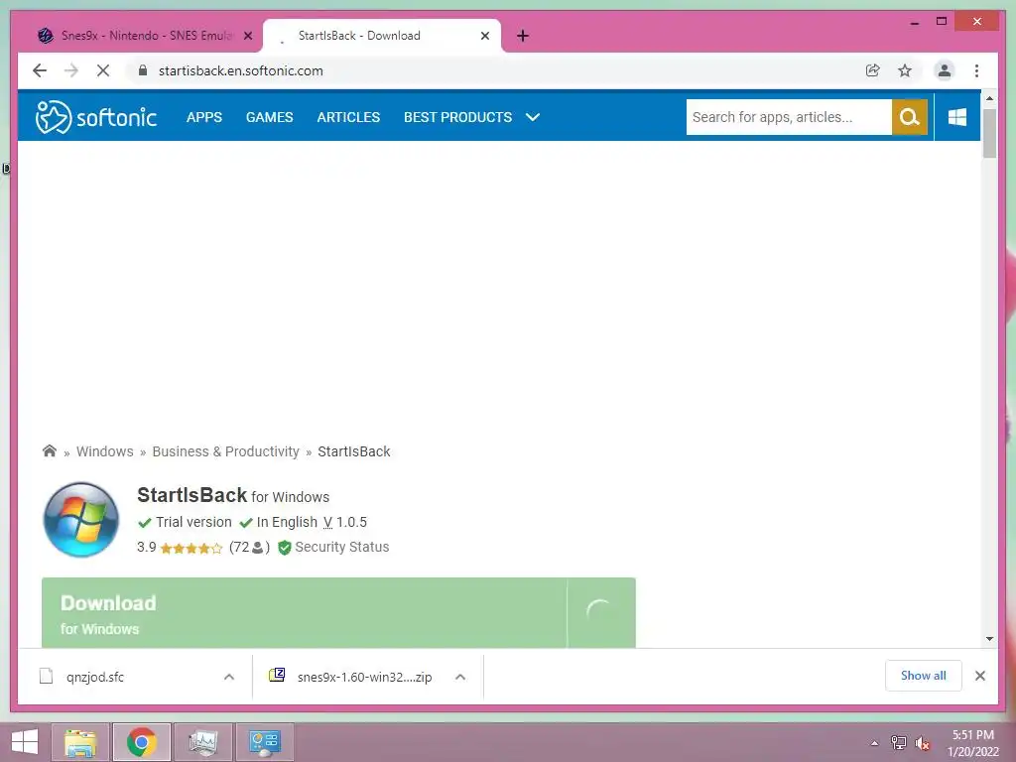The image size is (1016, 762).
Task: Open options for qnzjod.sfc download
Action: point(229,677)
